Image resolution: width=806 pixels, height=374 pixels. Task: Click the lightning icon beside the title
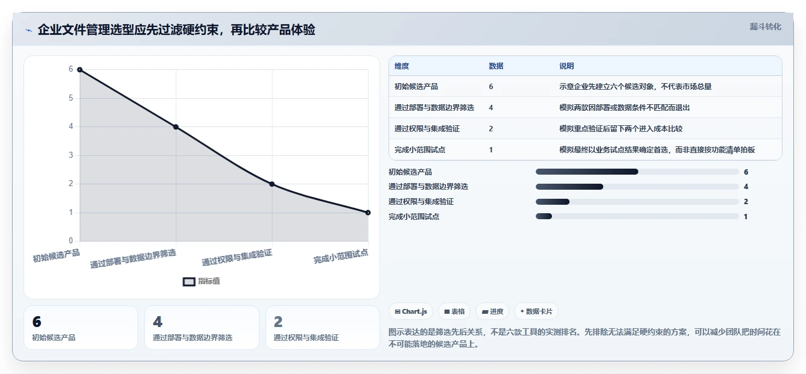(x=28, y=30)
